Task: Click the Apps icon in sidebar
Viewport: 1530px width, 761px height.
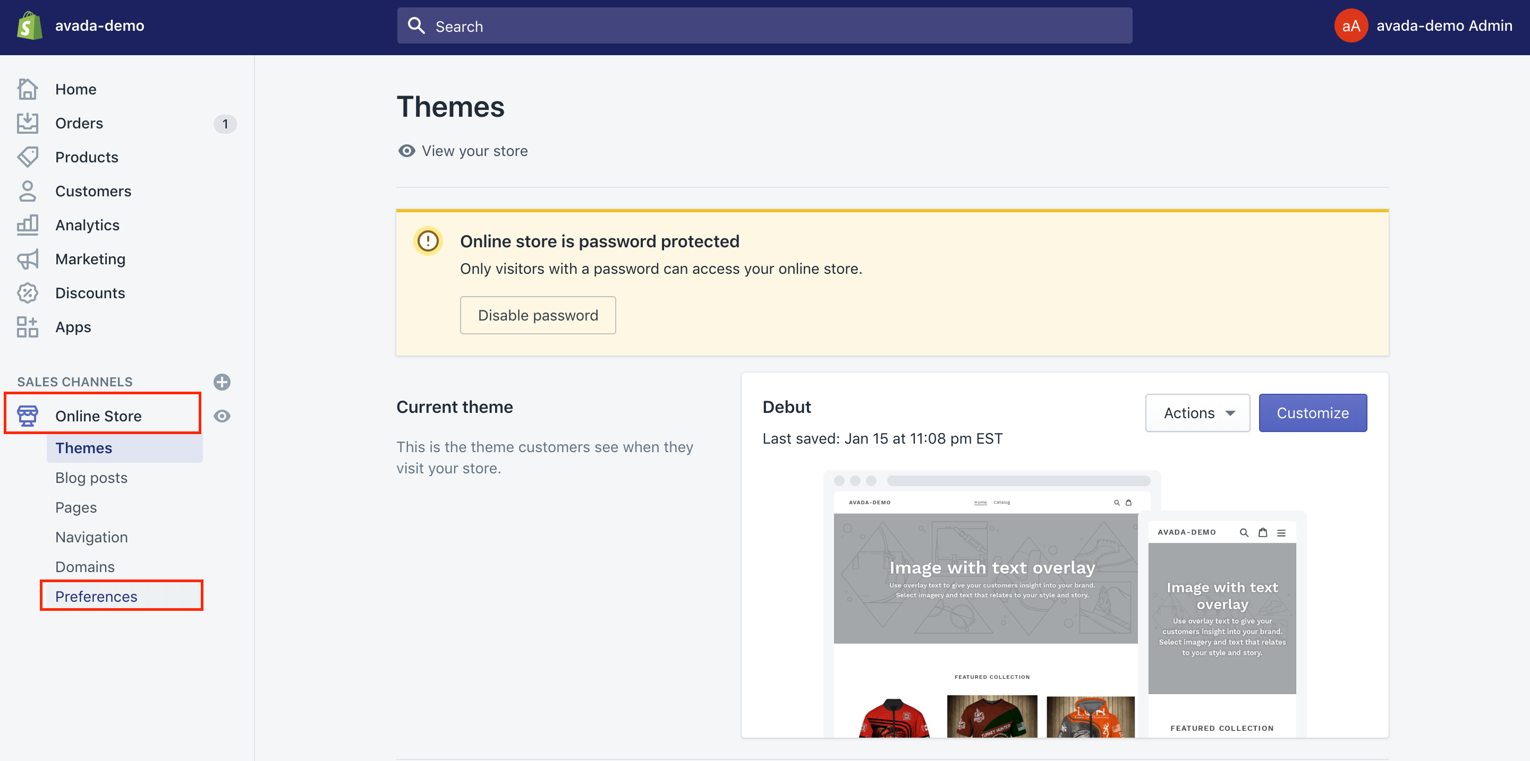Action: [x=27, y=326]
